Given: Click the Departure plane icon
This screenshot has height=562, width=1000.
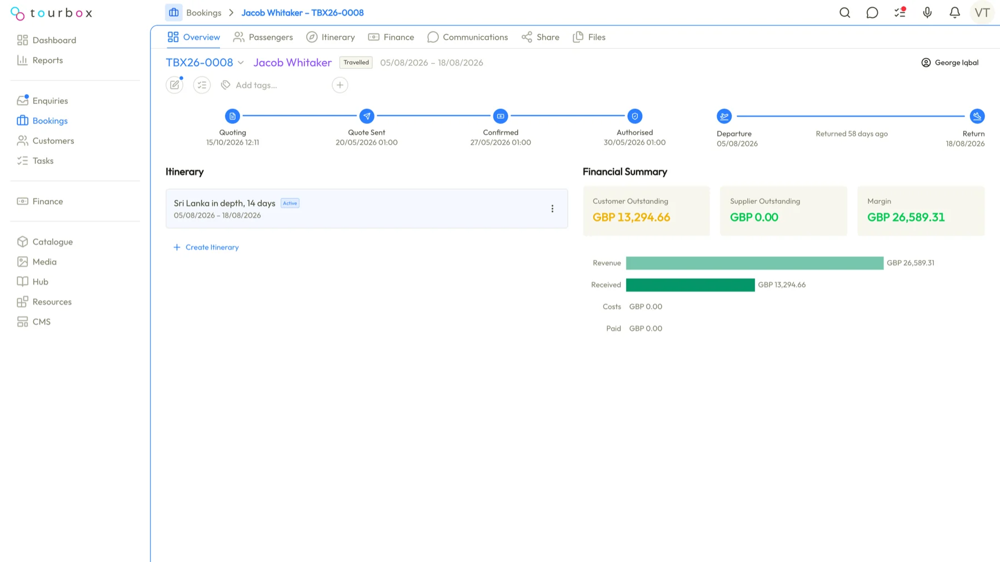Looking at the screenshot, I should click(x=724, y=116).
